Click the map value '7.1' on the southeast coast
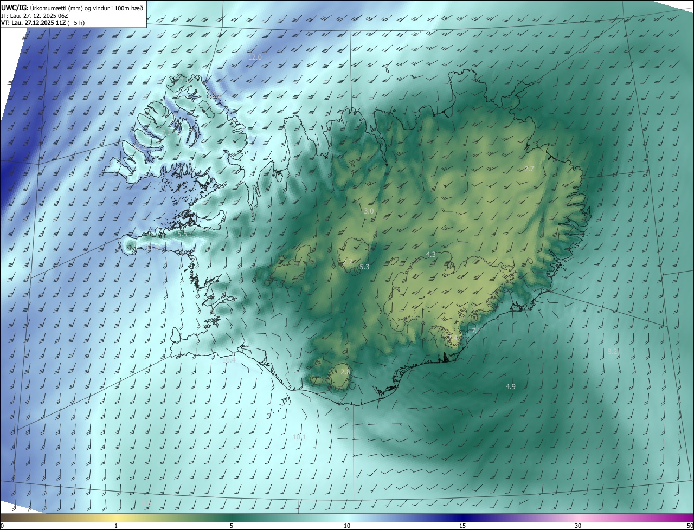This screenshot has height=530, width=694. 476,331
